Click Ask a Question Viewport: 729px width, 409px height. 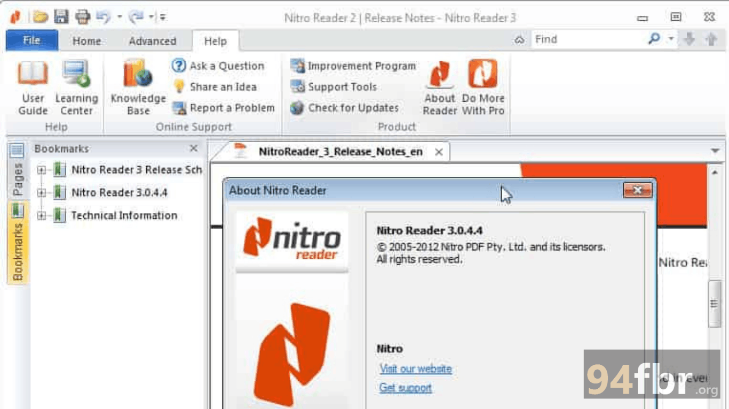point(218,66)
